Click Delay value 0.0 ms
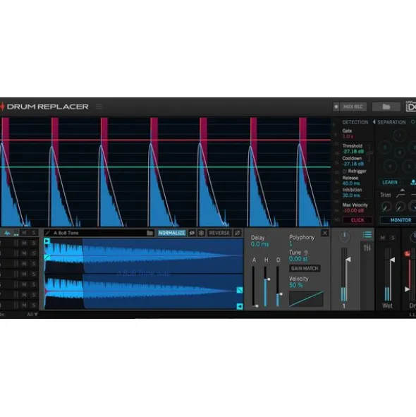 259,244
